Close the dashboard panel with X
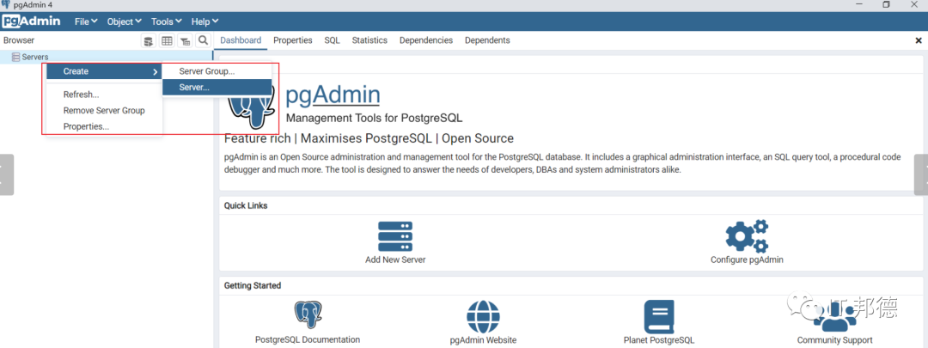The width and height of the screenshot is (928, 348). click(x=919, y=41)
